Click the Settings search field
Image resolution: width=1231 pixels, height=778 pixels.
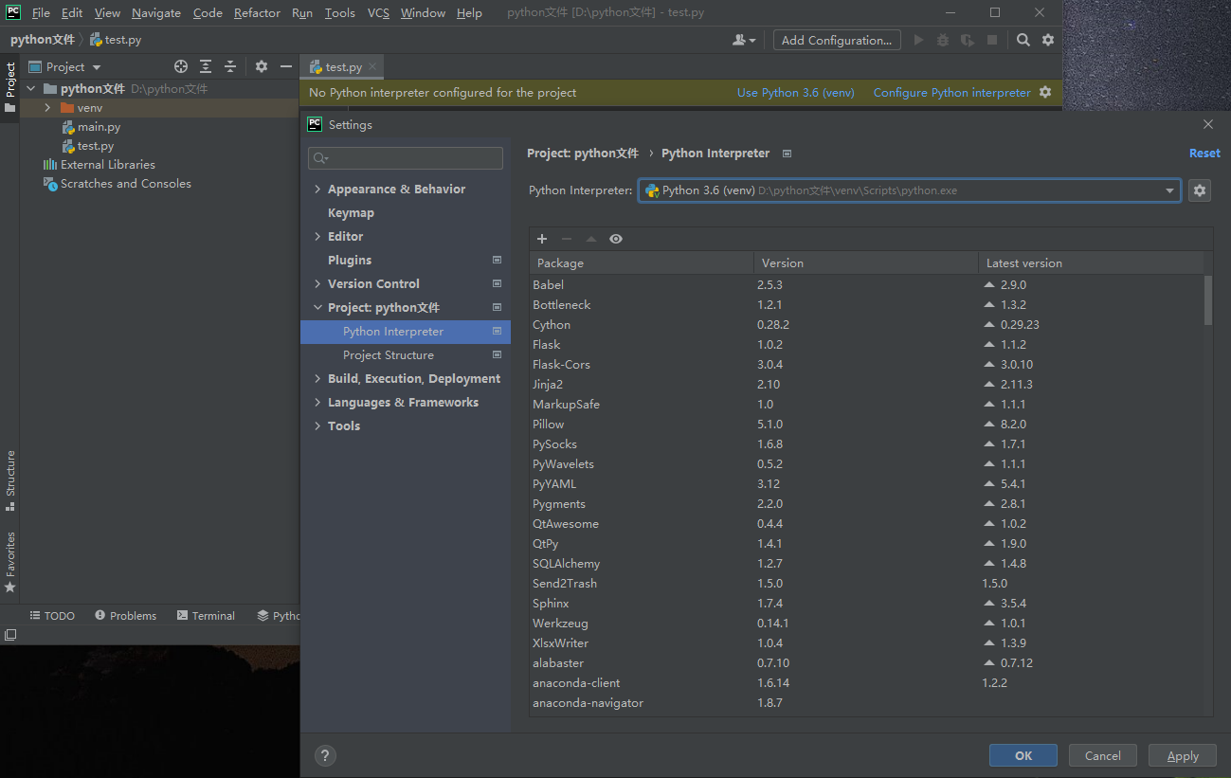pyautogui.click(x=406, y=158)
